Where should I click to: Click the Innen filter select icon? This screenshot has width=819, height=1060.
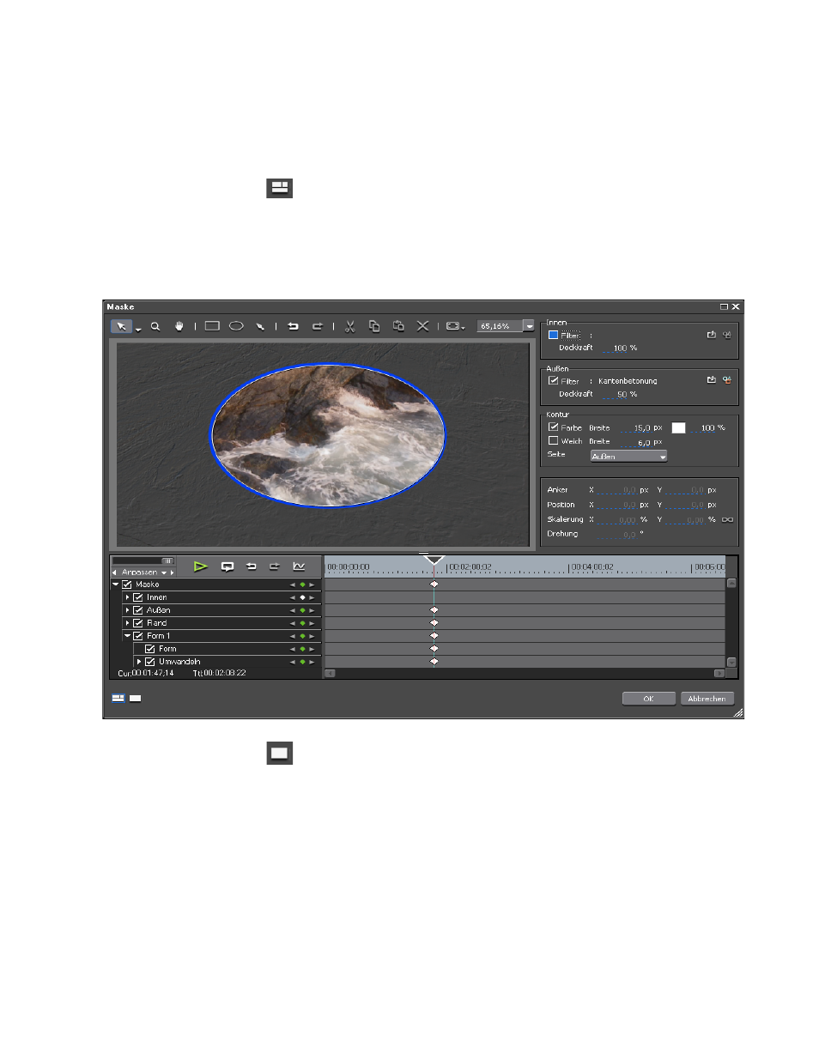[x=711, y=335]
